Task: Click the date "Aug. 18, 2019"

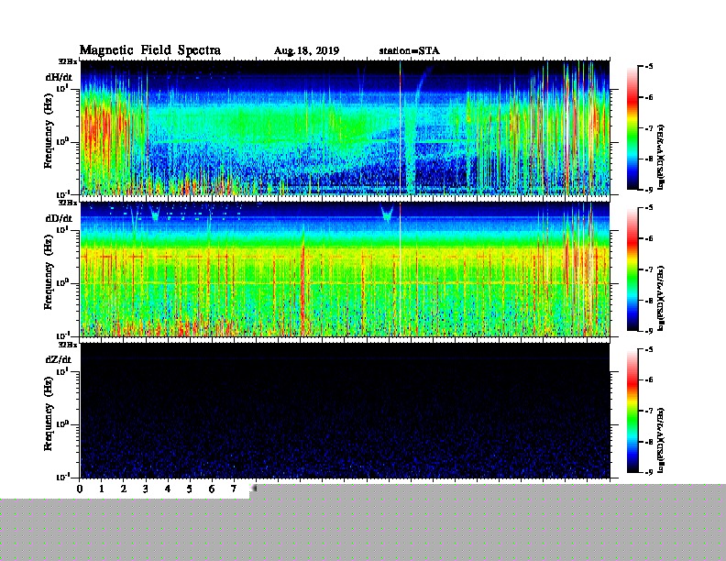Action: [306, 51]
